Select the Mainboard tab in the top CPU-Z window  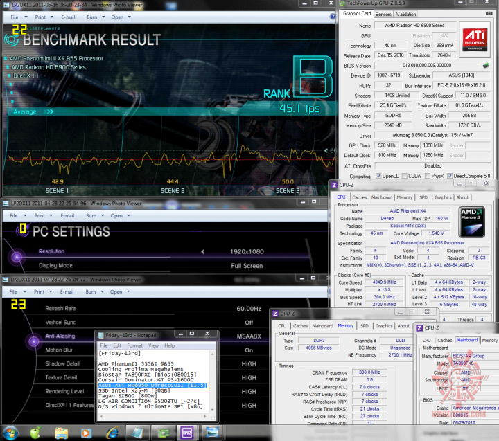[382, 197]
